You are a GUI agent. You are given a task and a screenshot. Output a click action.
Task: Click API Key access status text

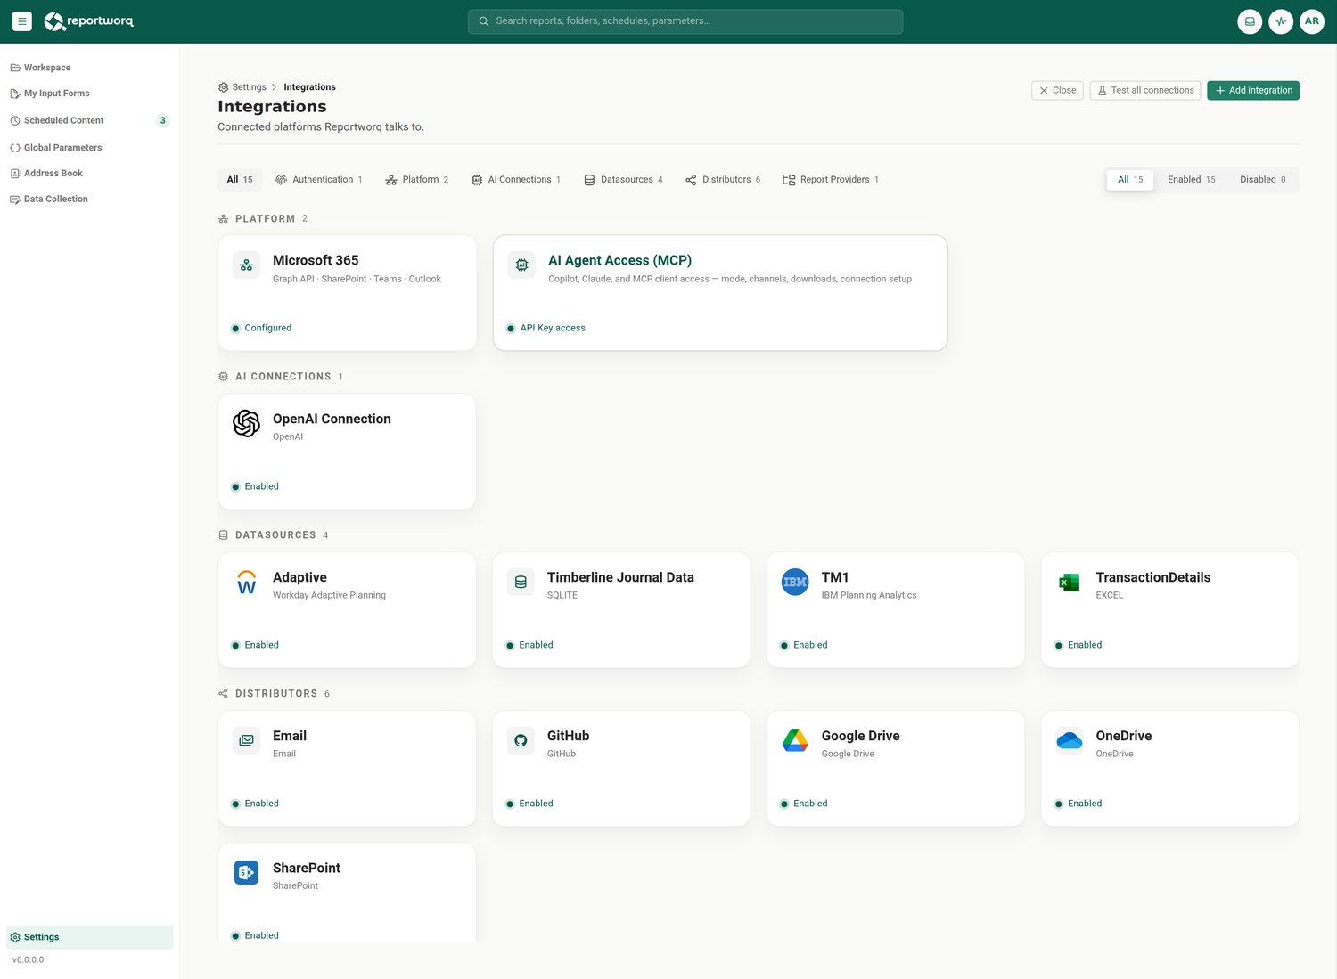553,329
